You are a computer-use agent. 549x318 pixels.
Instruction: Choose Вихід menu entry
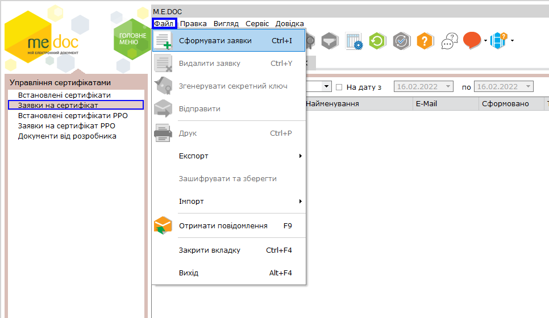(x=229, y=273)
